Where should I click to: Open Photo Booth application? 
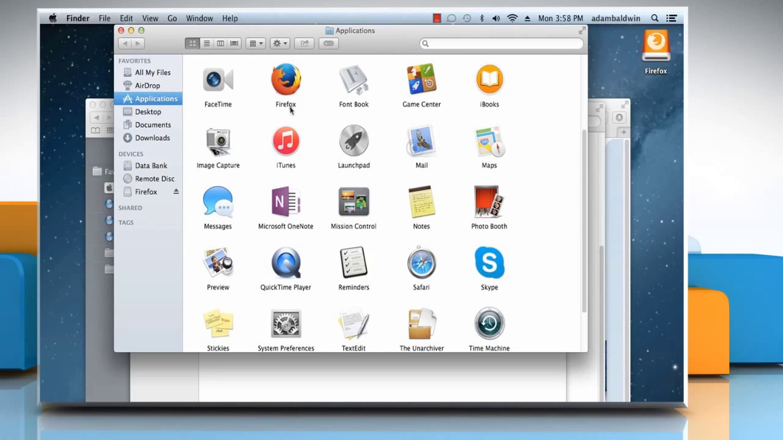pos(489,202)
